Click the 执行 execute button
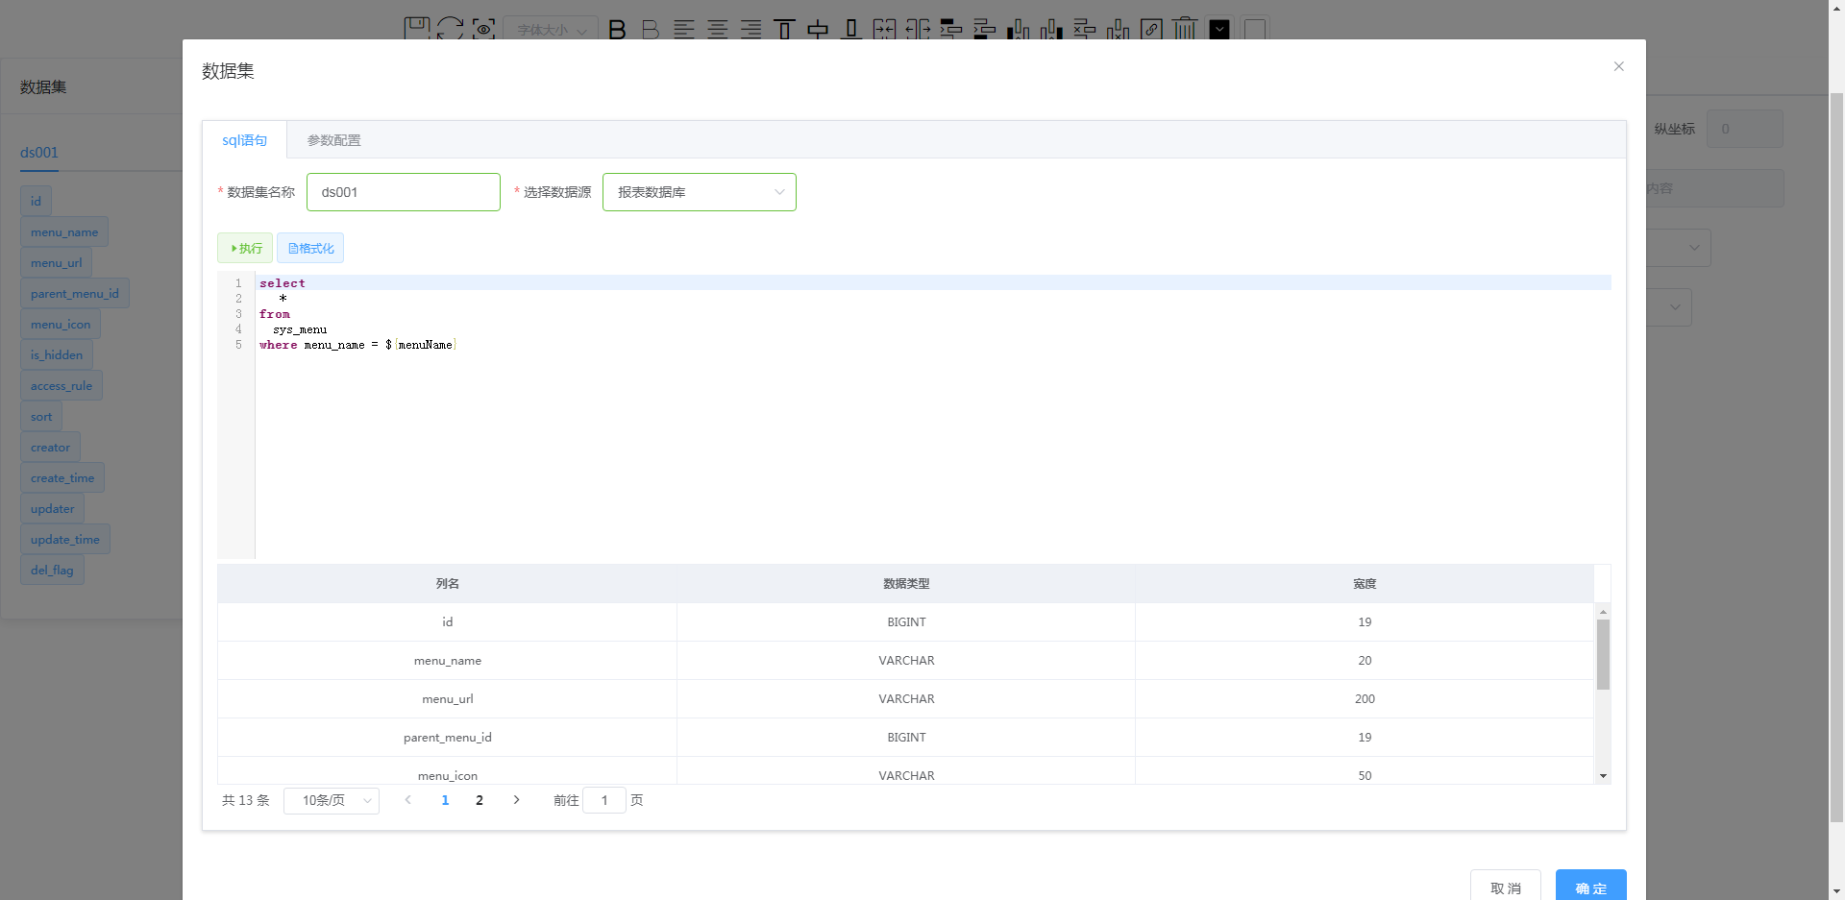The width and height of the screenshot is (1845, 900). [245, 248]
